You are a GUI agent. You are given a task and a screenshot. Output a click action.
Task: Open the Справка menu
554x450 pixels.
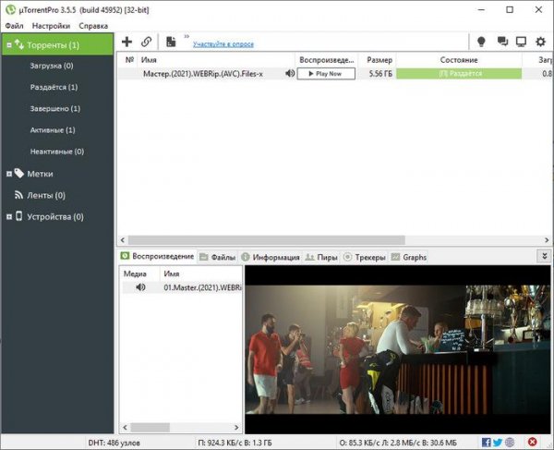coord(93,26)
